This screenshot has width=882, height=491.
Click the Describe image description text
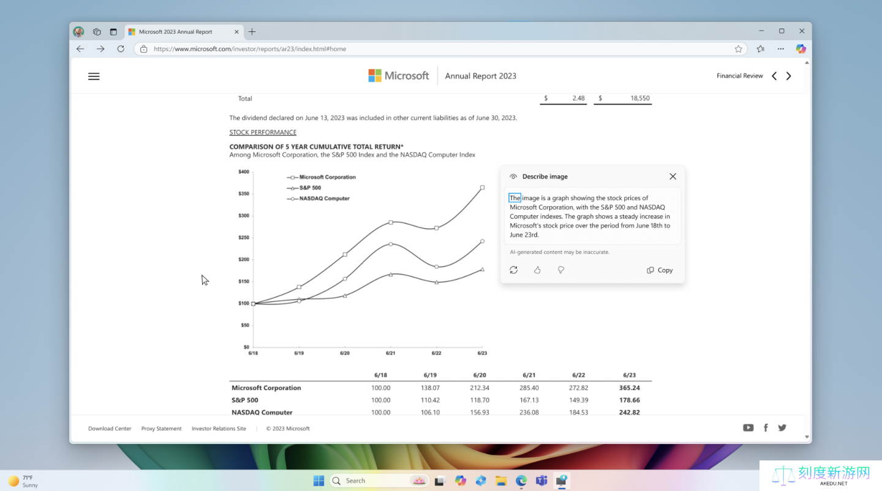pos(591,216)
